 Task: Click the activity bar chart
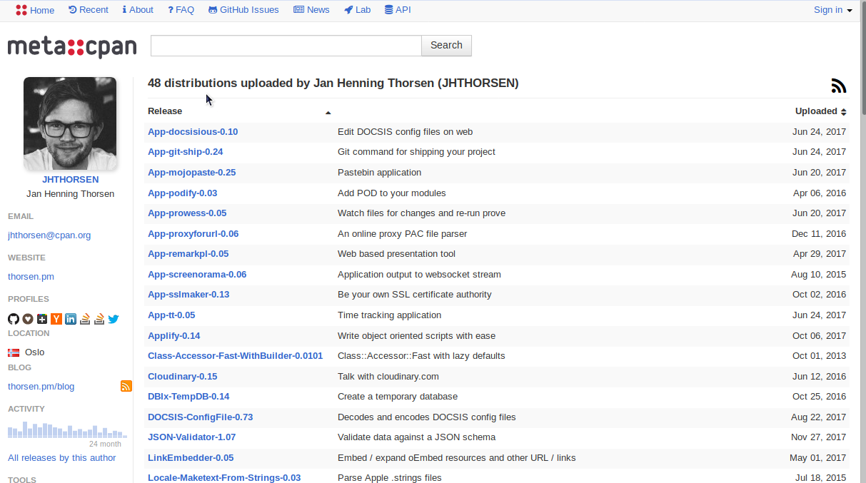(67, 429)
